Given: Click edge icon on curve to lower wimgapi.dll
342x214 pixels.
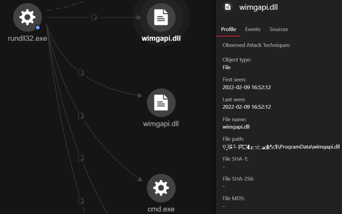Looking at the screenshot, I should (81, 73).
